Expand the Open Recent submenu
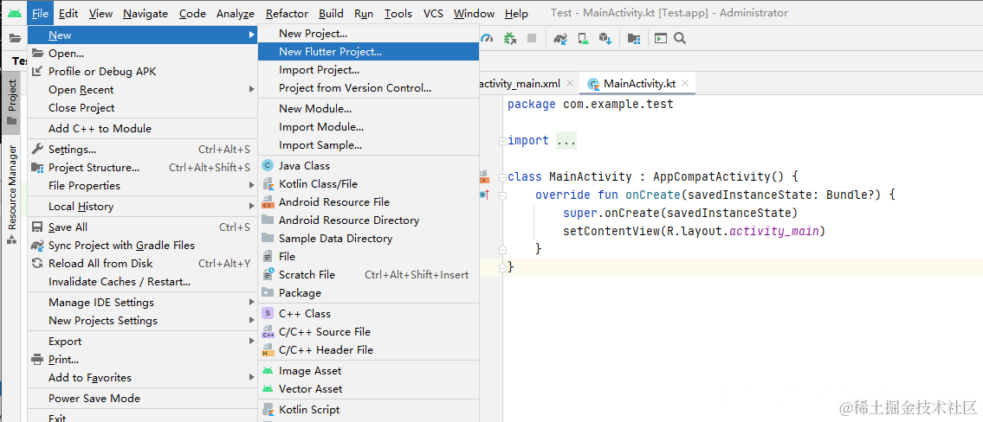The image size is (983, 422). tap(142, 90)
